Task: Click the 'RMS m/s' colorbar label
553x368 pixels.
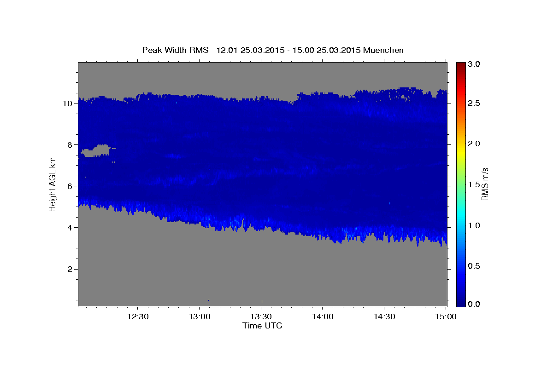Action: click(x=485, y=184)
